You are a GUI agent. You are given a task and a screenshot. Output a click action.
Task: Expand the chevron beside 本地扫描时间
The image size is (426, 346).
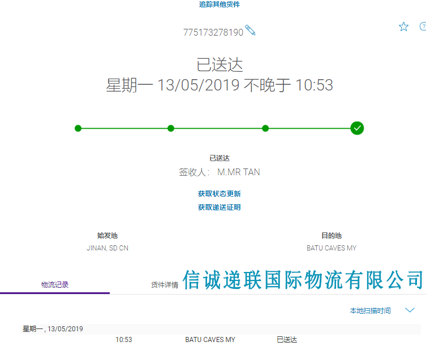pyautogui.click(x=410, y=310)
